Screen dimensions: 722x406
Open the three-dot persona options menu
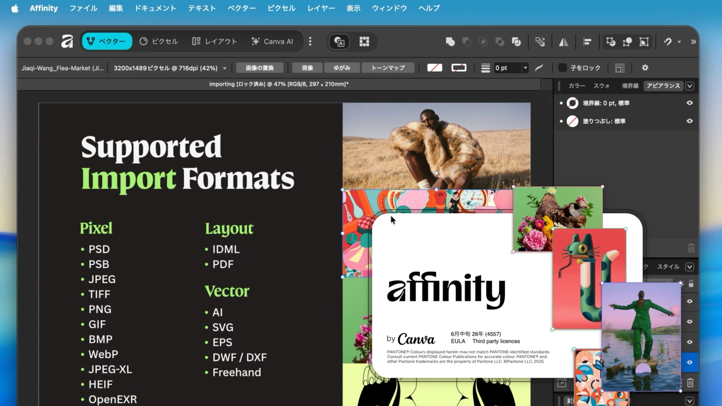click(x=310, y=41)
